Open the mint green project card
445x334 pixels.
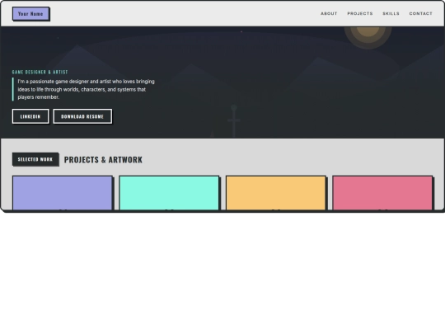click(x=169, y=193)
